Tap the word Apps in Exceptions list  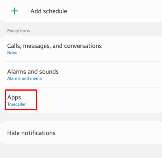click(14, 98)
